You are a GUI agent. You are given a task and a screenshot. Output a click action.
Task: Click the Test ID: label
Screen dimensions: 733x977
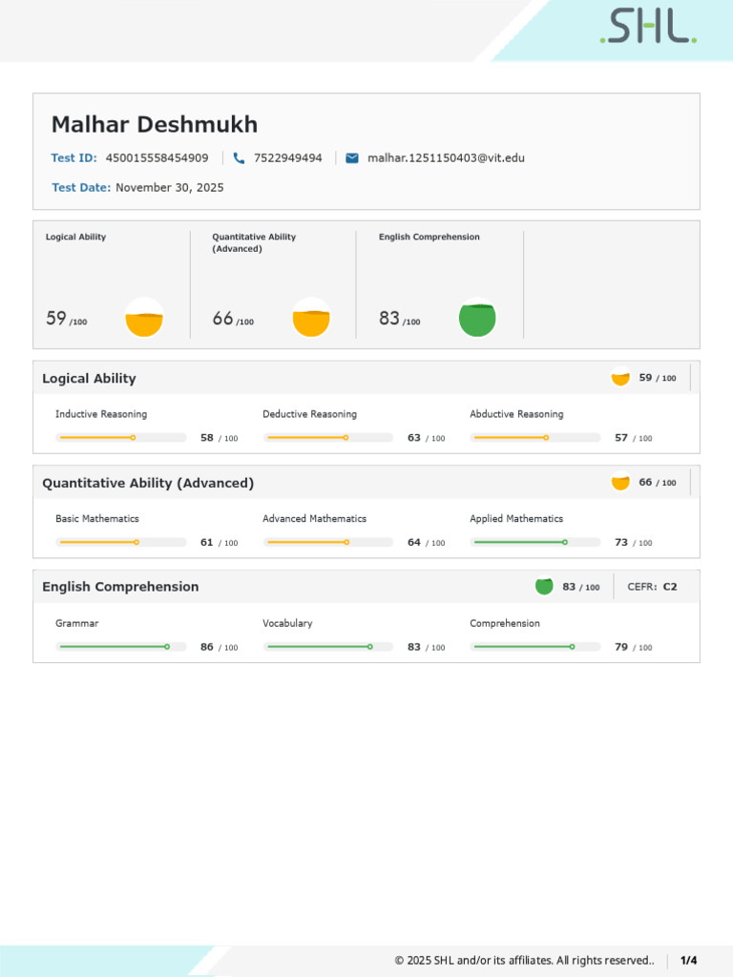tap(74, 158)
